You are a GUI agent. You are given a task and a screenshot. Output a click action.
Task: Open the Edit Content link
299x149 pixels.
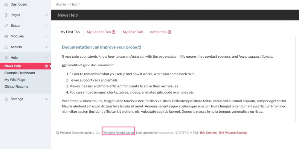point(208,133)
